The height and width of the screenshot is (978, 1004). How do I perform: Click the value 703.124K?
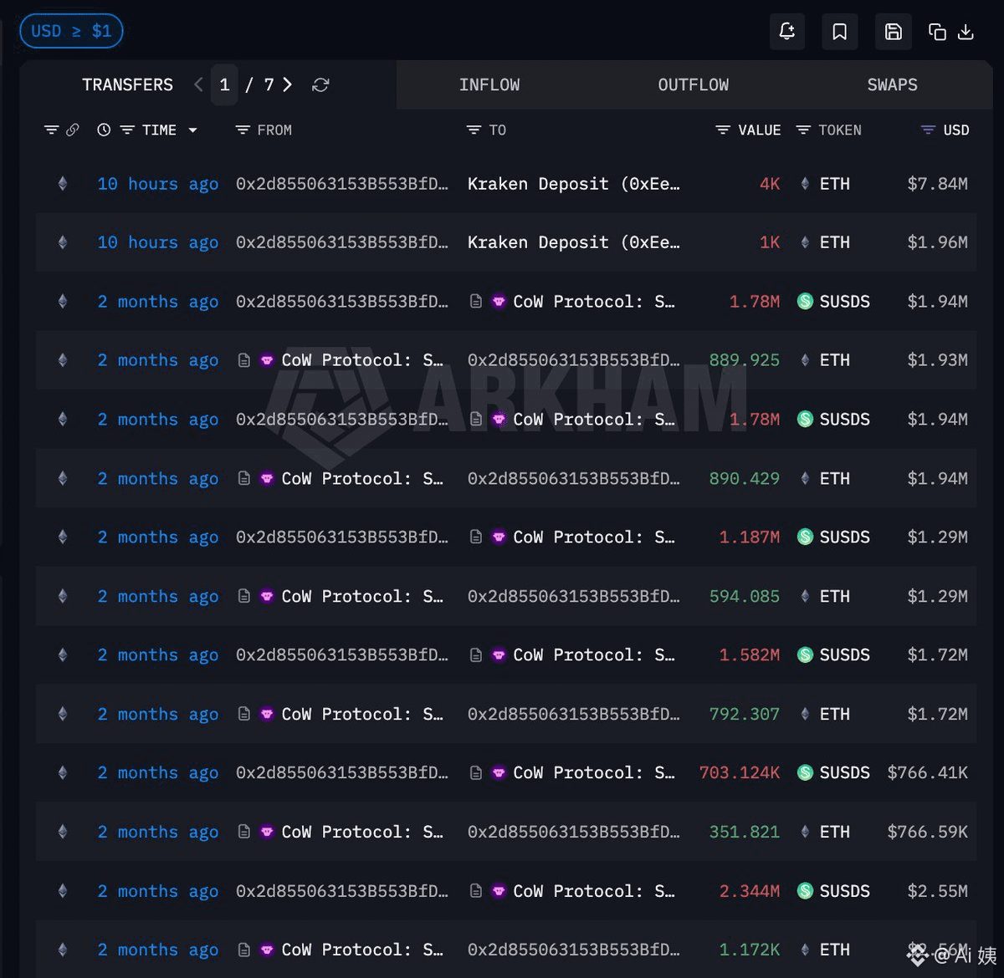739,773
